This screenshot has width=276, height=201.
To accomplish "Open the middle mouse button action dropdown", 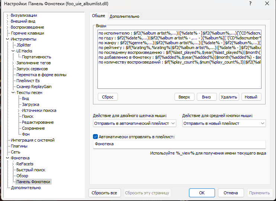I will tap(224, 123).
